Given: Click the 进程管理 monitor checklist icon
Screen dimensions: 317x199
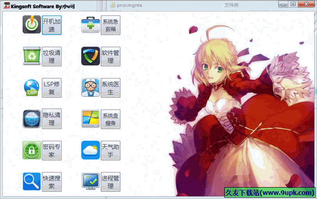Looking at the screenshot, I should click(90, 181).
